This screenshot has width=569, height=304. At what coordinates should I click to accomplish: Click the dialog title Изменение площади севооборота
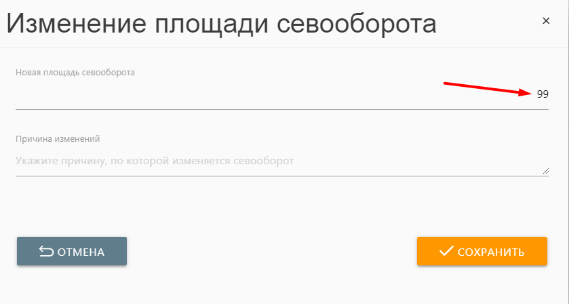coord(221,24)
